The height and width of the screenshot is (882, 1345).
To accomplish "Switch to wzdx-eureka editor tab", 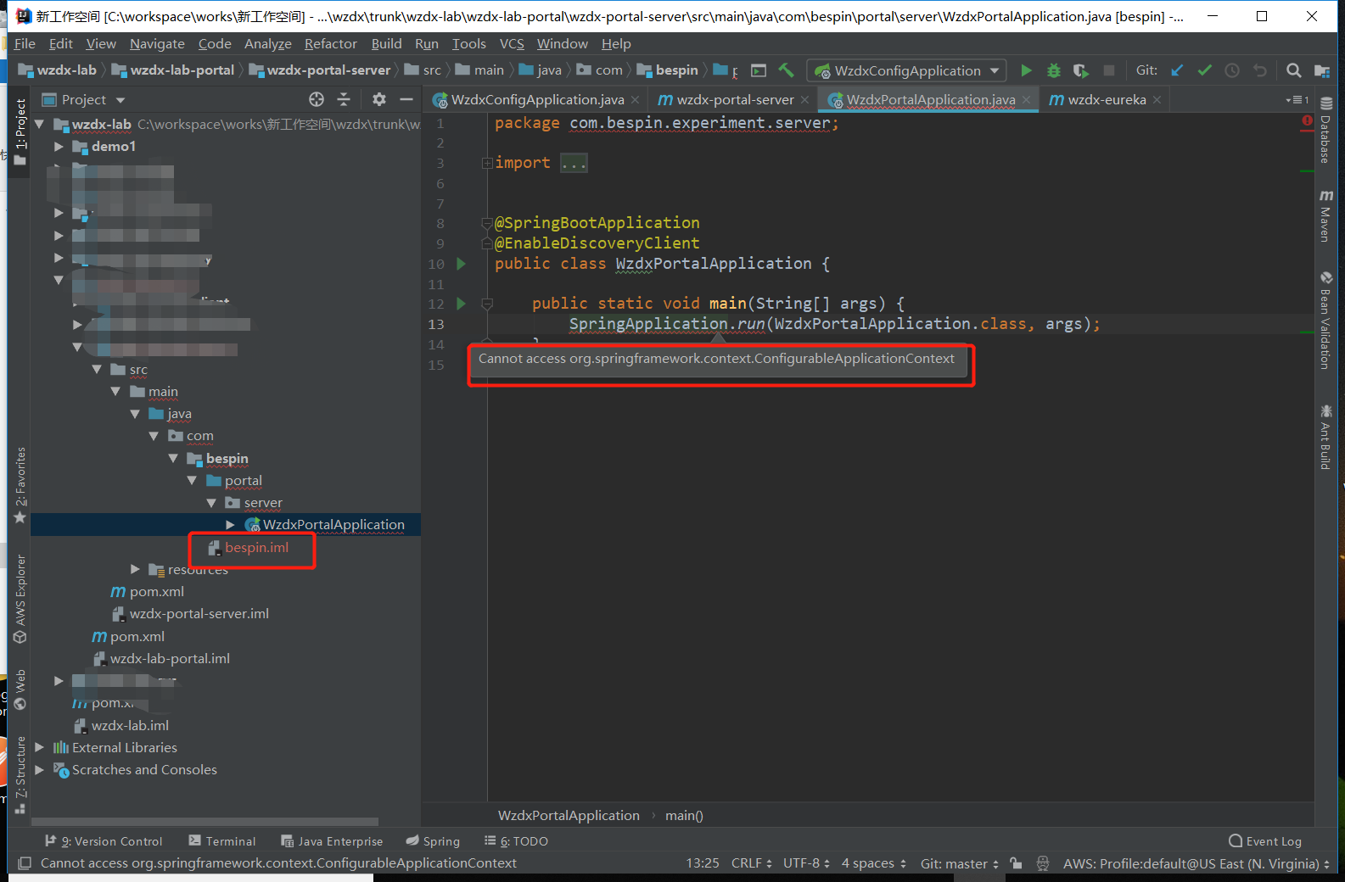I will click(1106, 100).
